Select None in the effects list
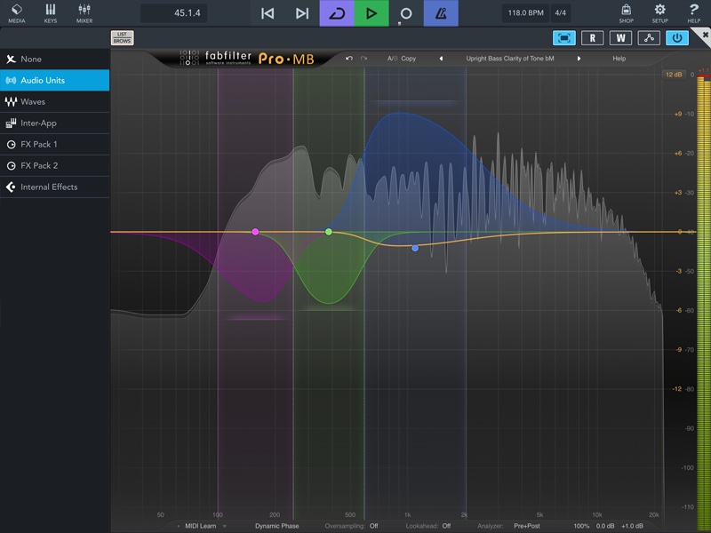Image resolution: width=711 pixels, height=533 pixels. [x=54, y=59]
